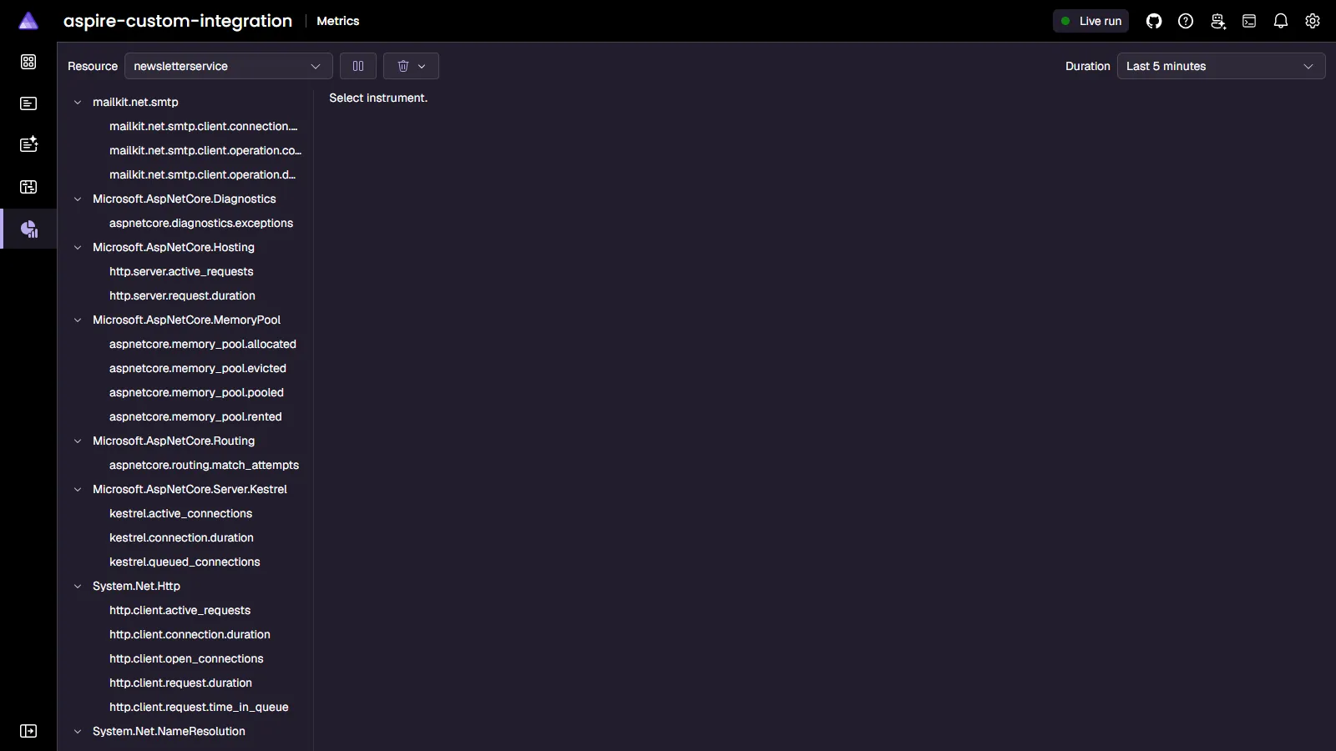Collapse the Microsoft.AspNetCore.Server.Kestrel group
1336x751 pixels.
tap(78, 489)
